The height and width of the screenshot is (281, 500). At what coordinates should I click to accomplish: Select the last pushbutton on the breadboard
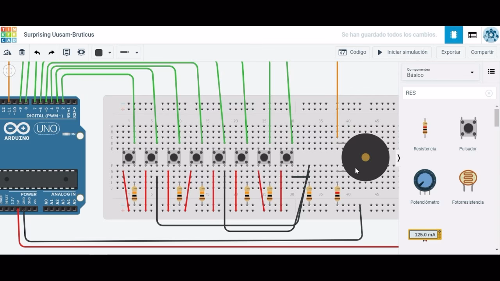[x=286, y=157]
